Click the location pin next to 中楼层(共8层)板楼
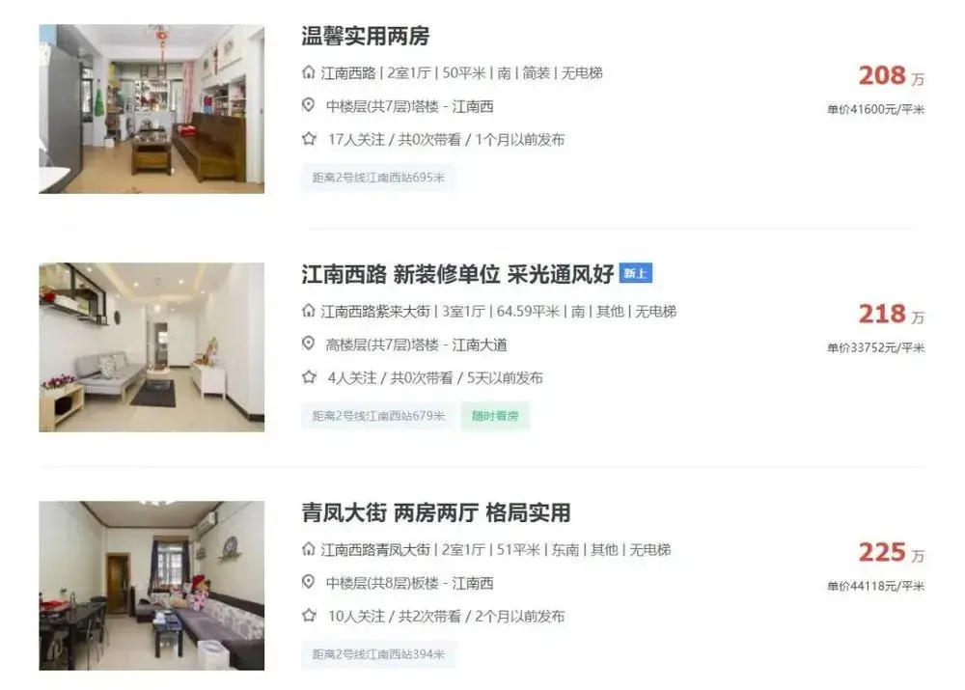The height and width of the screenshot is (690, 965). pyautogui.click(x=309, y=582)
